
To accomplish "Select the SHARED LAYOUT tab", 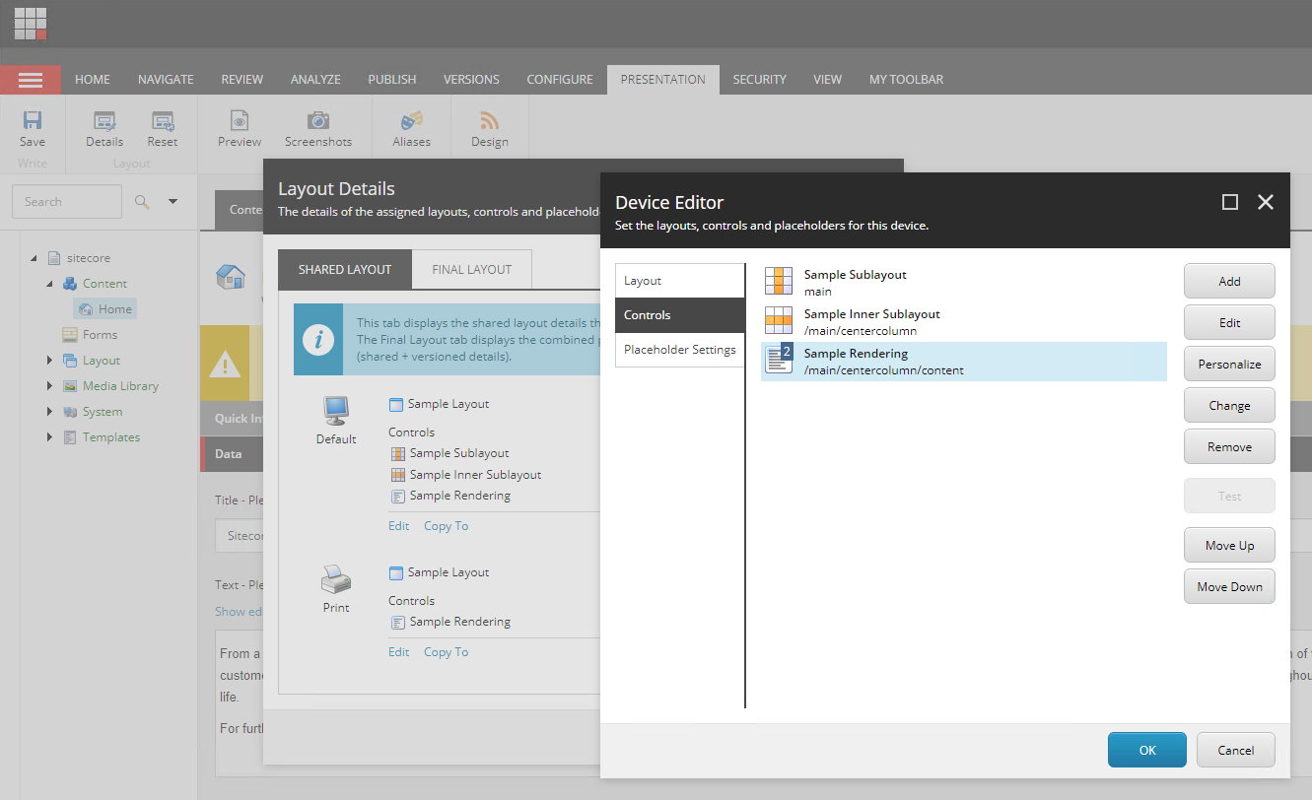I will (345, 269).
